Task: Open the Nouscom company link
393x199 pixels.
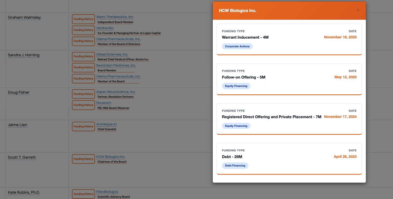Action: click(x=104, y=103)
